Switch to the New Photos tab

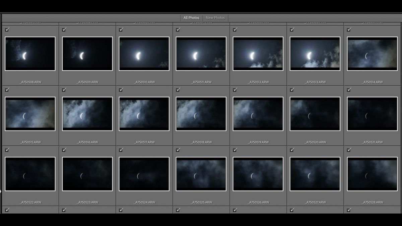pyautogui.click(x=216, y=17)
